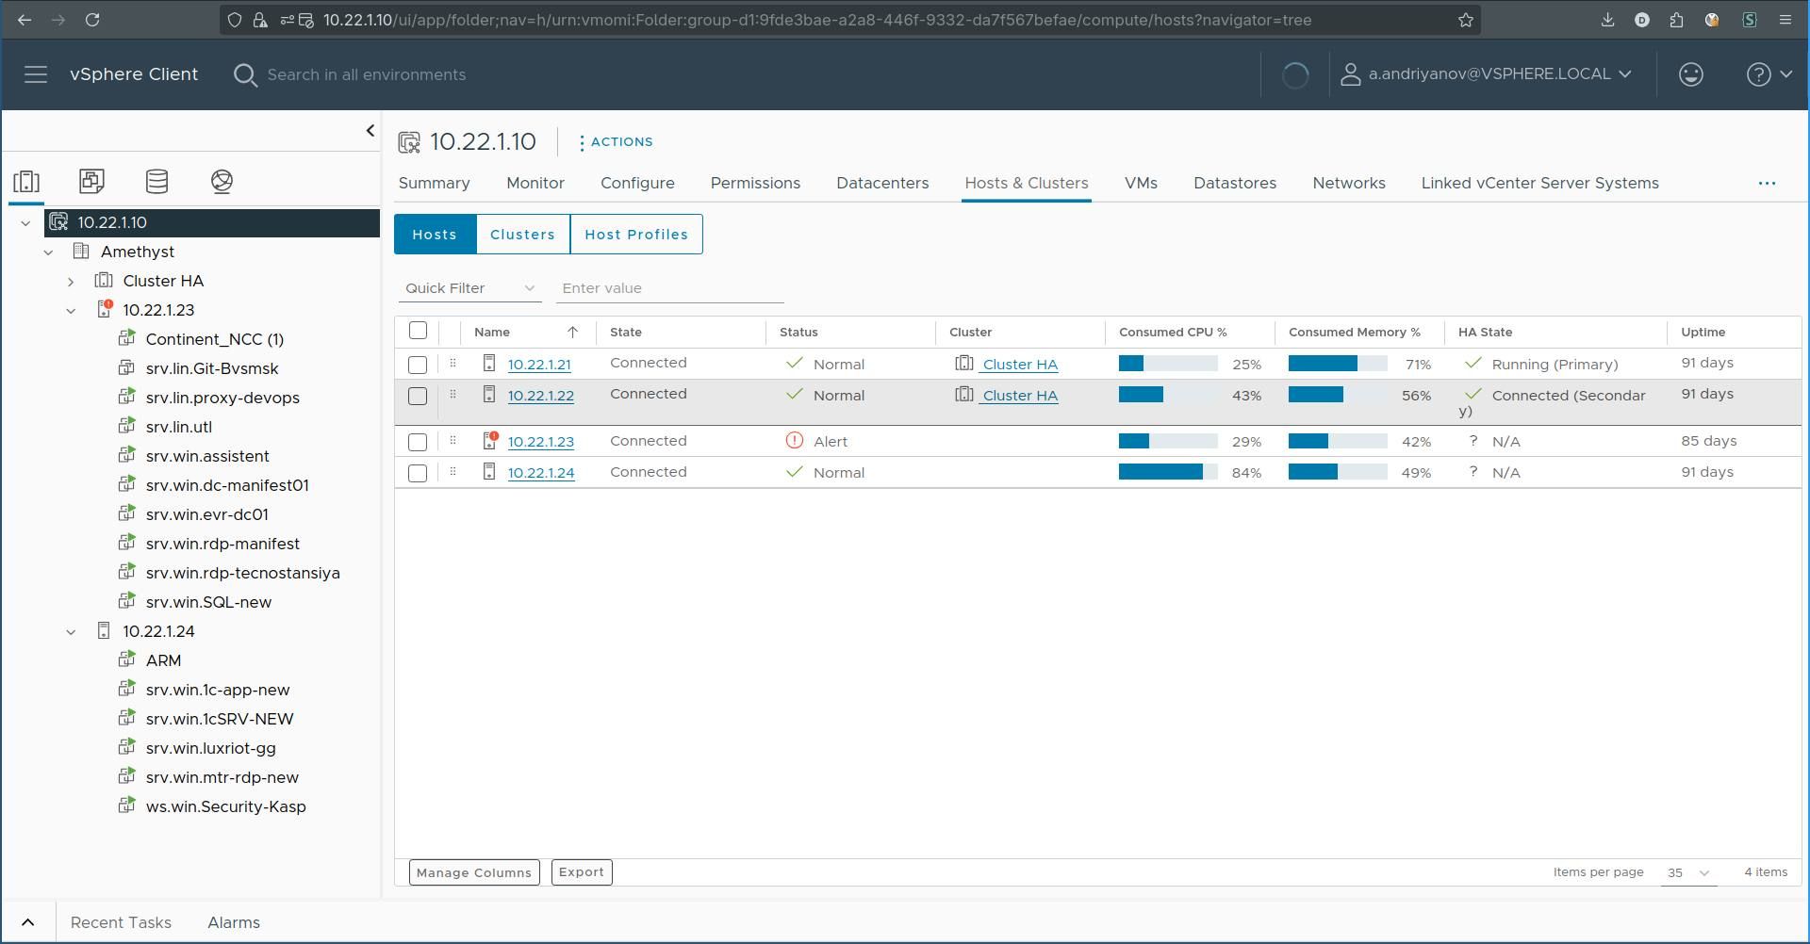Screen dimensions: 1810x944
Task: Open the Quick Filter dropdown
Action: coord(469,288)
